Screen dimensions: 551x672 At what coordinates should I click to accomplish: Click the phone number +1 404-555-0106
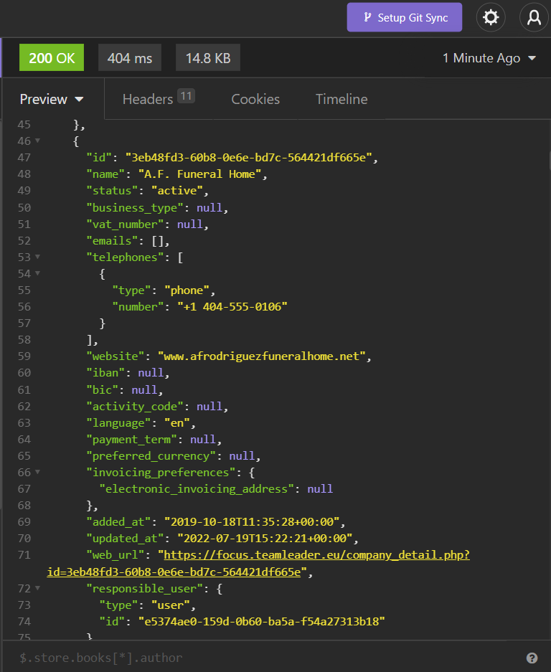pos(232,307)
